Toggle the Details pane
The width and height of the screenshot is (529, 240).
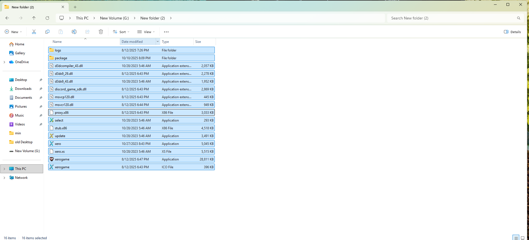[512, 32]
